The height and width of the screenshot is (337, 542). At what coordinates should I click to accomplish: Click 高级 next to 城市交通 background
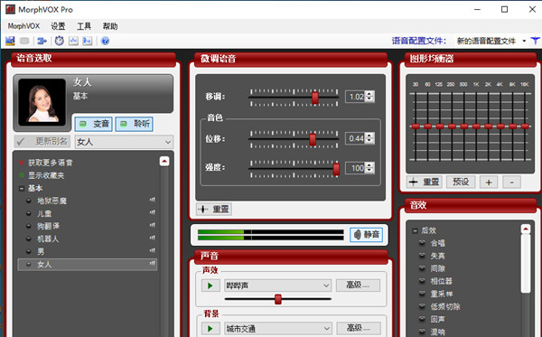coord(358,328)
